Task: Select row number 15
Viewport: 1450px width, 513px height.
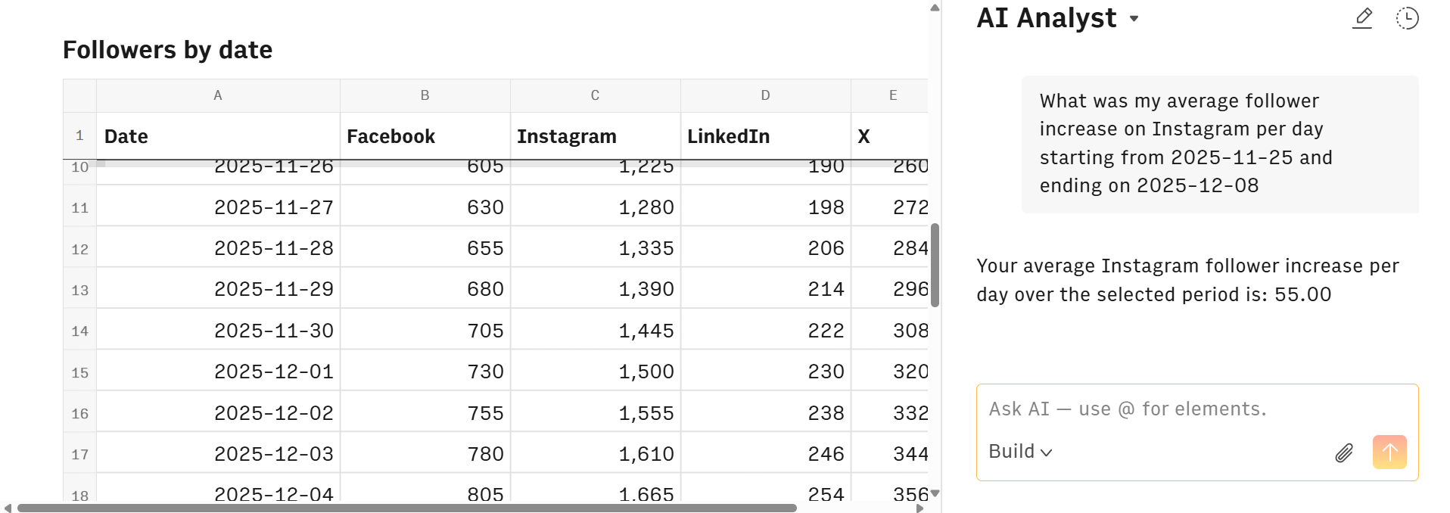Action: pos(79,371)
